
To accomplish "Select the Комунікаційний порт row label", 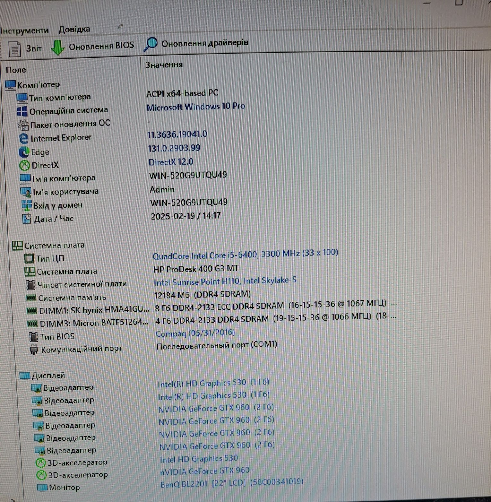I will (x=82, y=349).
